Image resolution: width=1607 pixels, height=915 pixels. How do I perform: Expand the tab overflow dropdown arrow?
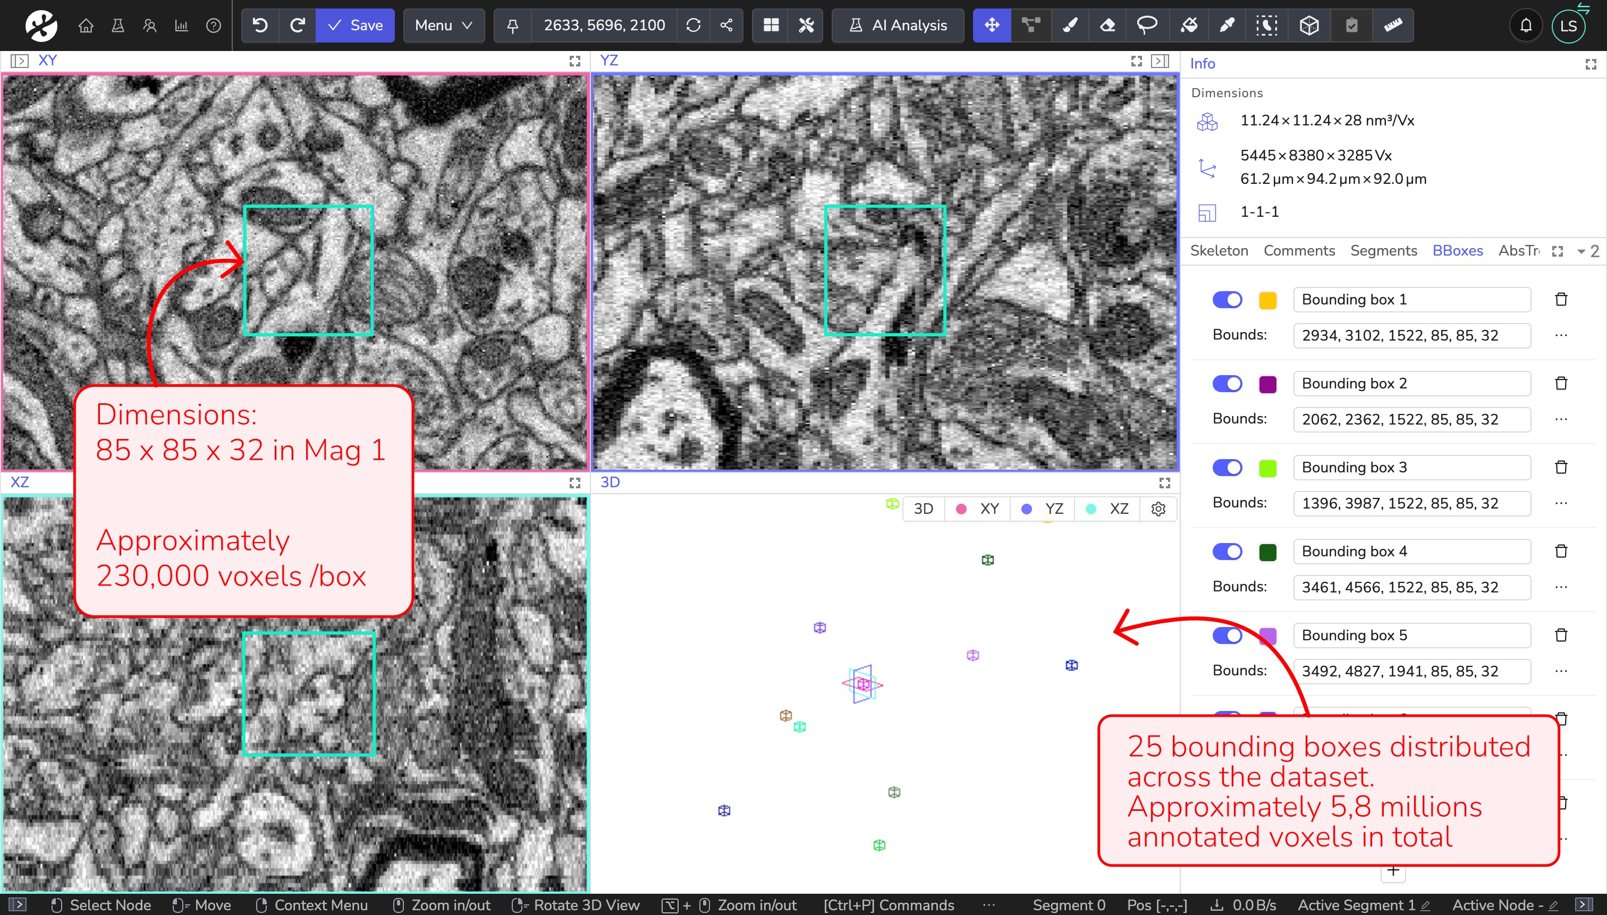pyautogui.click(x=1581, y=251)
